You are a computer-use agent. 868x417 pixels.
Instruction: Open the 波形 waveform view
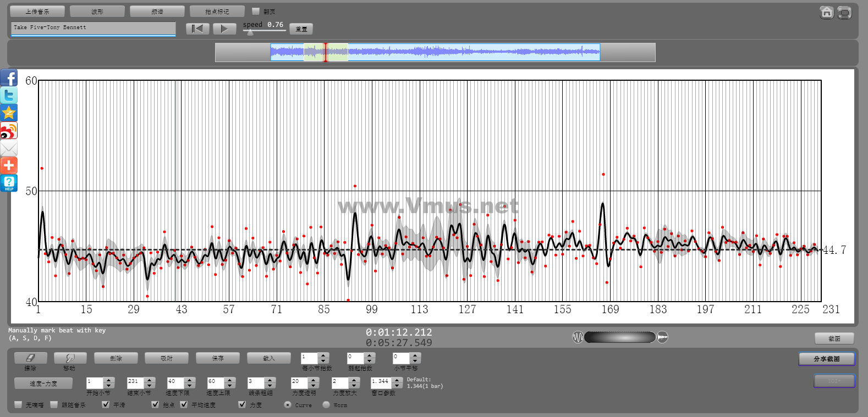(97, 12)
